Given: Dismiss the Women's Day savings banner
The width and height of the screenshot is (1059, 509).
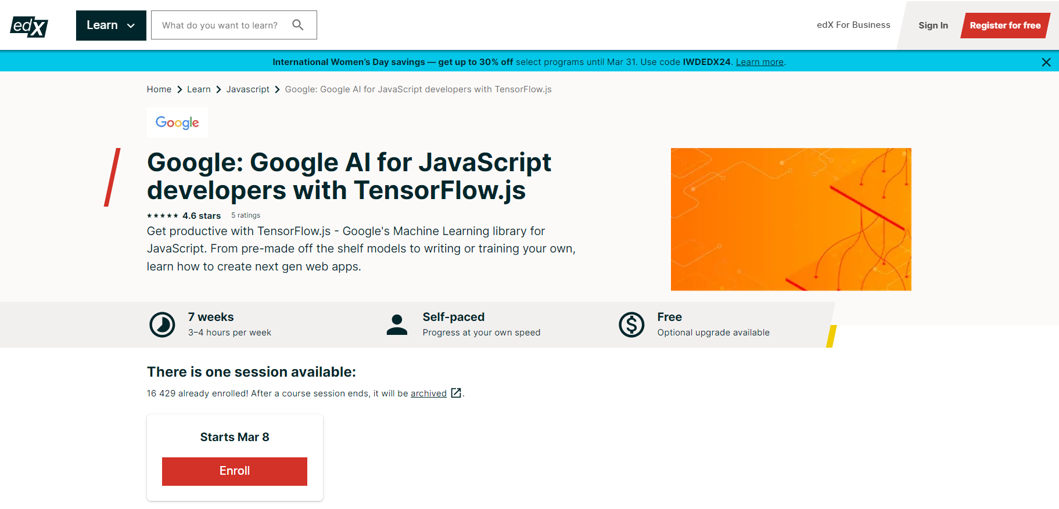Looking at the screenshot, I should pyautogui.click(x=1046, y=62).
